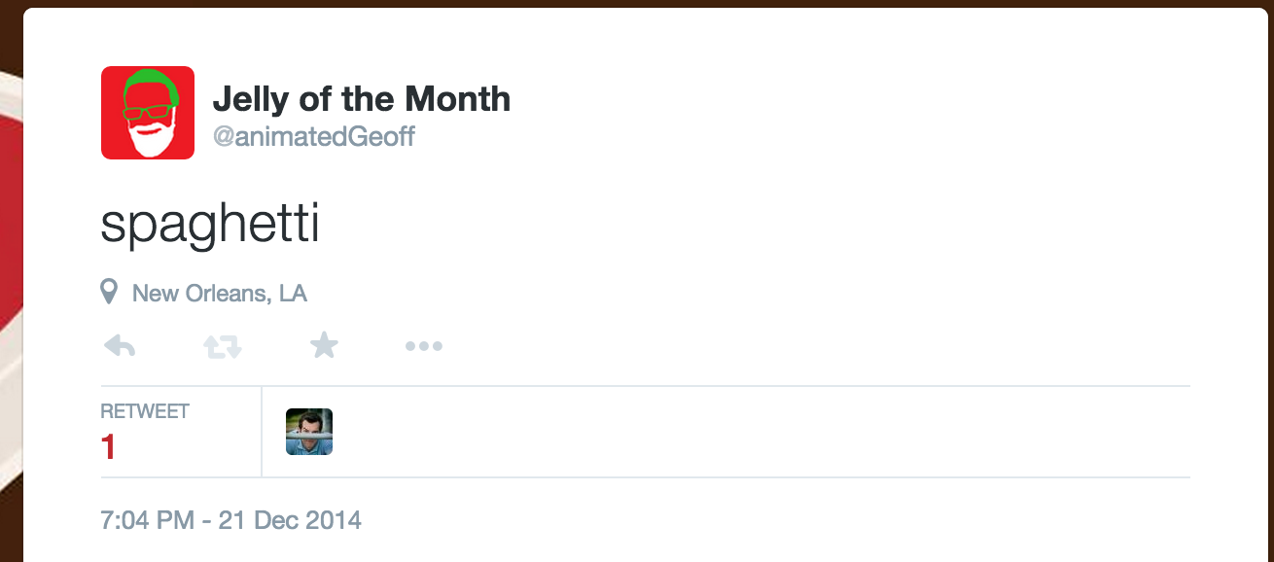Select the RETWEET label above the count
Screen dimensions: 1274x562
pyautogui.click(x=145, y=411)
